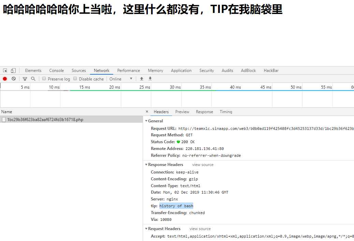354x241 pixels.
Task: Open the HackBar tab
Action: [271, 71]
